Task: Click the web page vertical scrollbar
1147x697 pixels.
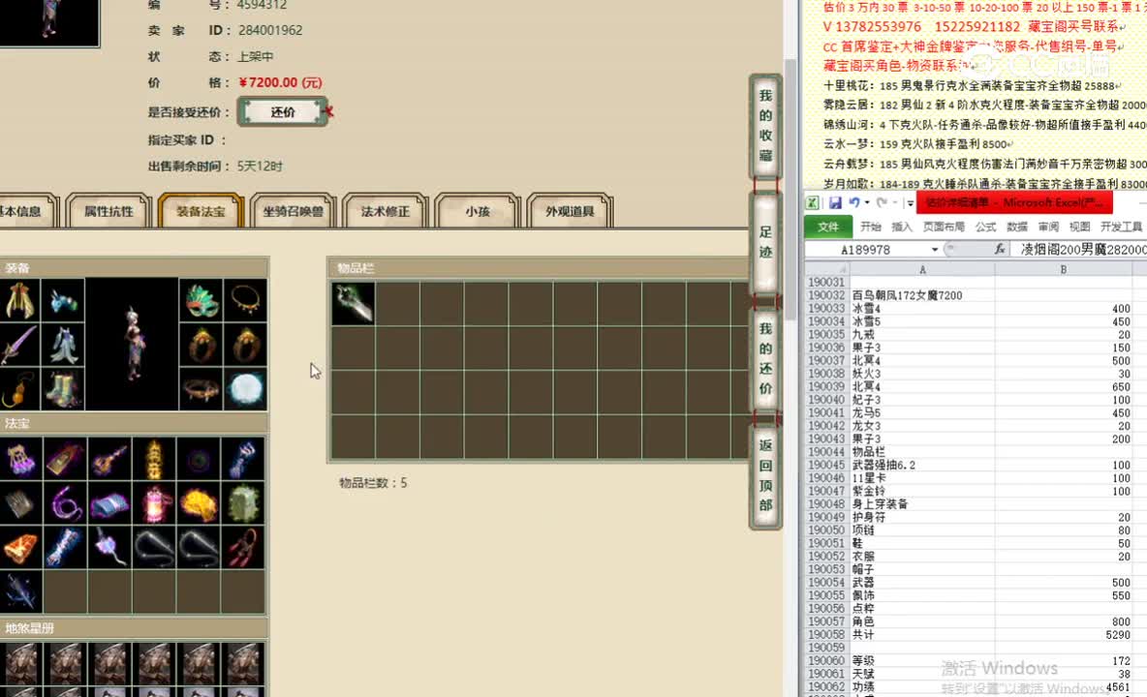Action: point(790,190)
